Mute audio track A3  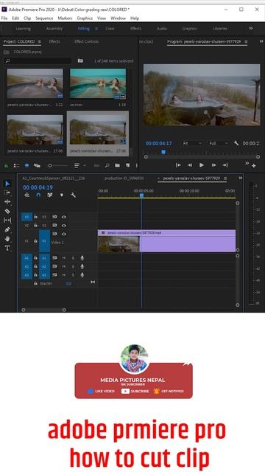tap(64, 275)
